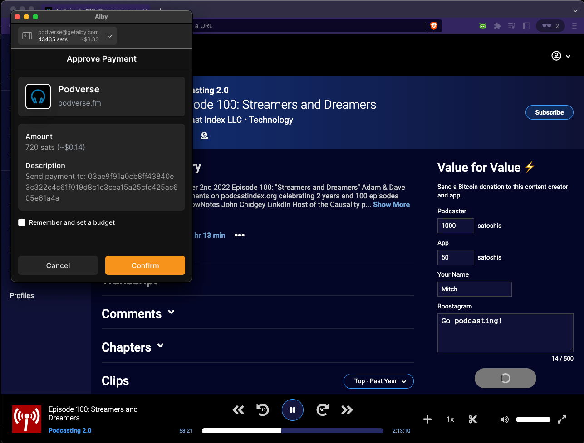The width and height of the screenshot is (584, 443).
Task: Toggle the browser sidebar panel icon
Action: tap(526, 26)
